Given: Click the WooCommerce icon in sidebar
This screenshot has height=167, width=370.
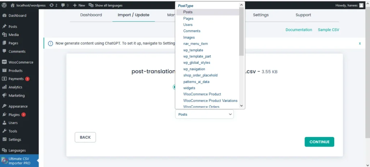Looking at the screenshot, I should pyautogui.click(x=4, y=62).
